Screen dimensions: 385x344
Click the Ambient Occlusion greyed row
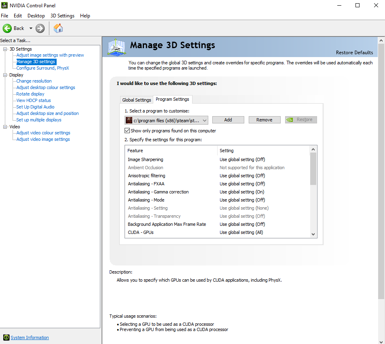tap(217, 168)
